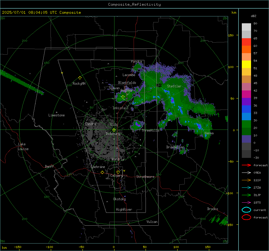Click the yellow diamond marker above Calgary

[x=118, y=172]
